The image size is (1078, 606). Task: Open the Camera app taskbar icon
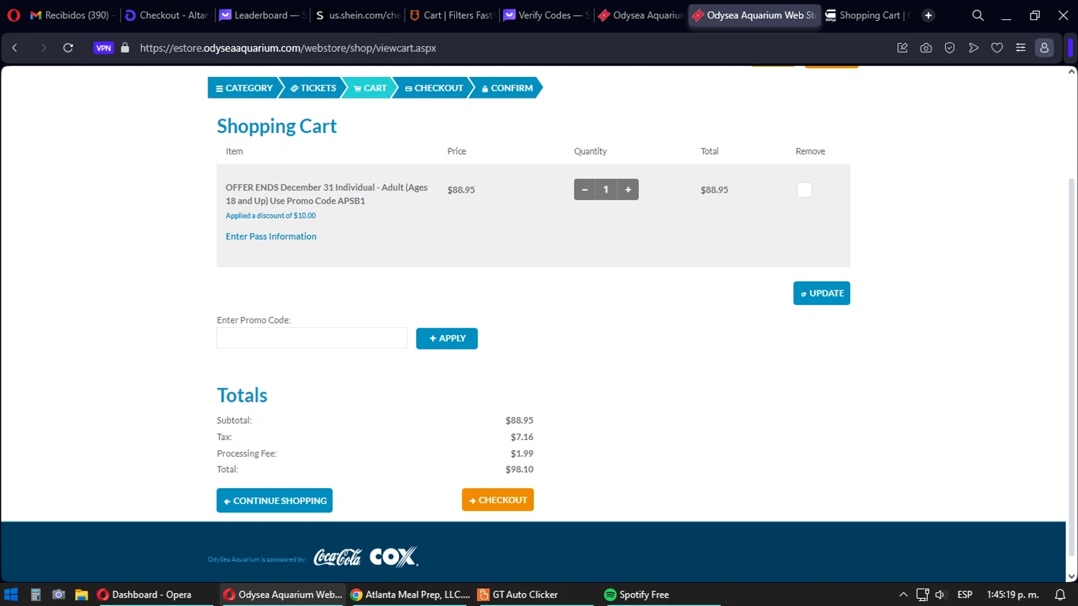59,594
